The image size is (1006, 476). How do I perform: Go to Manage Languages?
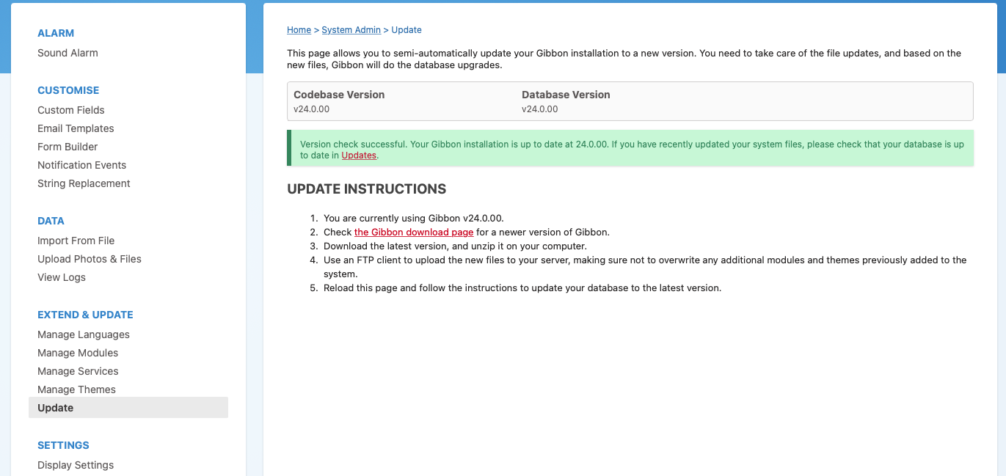click(84, 334)
